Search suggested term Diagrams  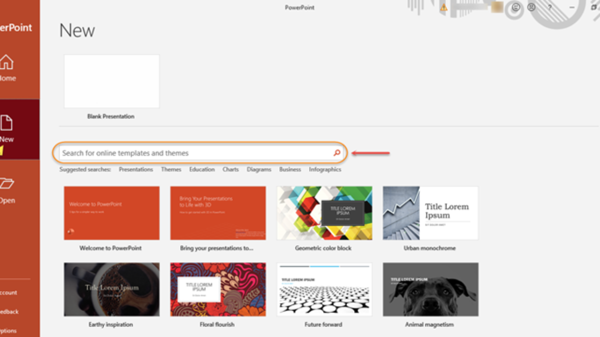click(x=259, y=169)
